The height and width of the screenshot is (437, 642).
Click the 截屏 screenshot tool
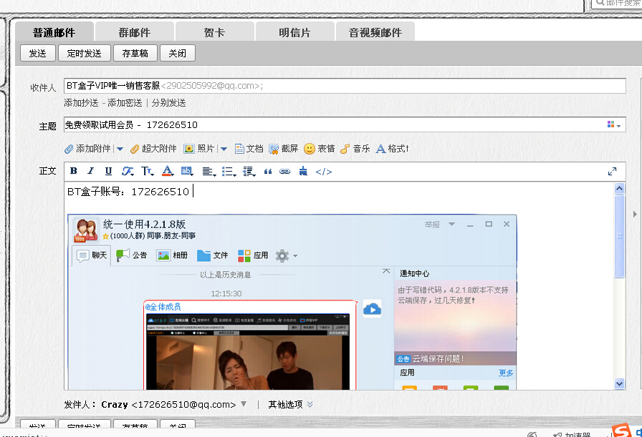[x=284, y=149]
